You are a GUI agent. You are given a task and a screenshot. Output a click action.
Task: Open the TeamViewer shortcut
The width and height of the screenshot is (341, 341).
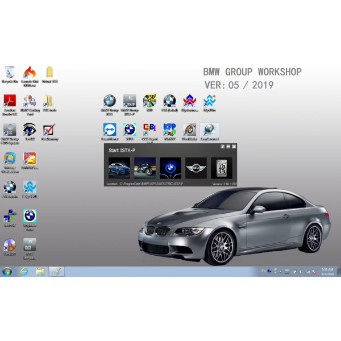click(110, 132)
